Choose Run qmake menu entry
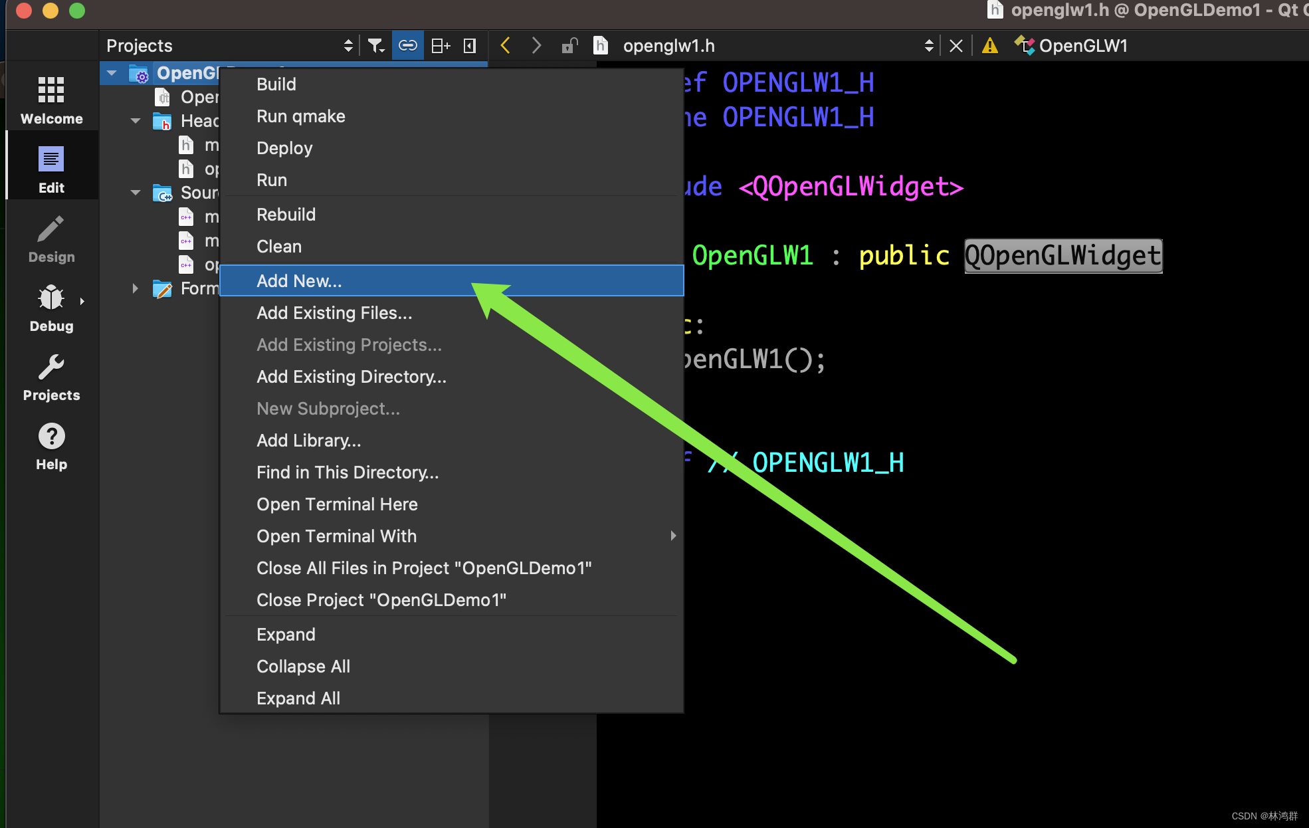 [300, 116]
